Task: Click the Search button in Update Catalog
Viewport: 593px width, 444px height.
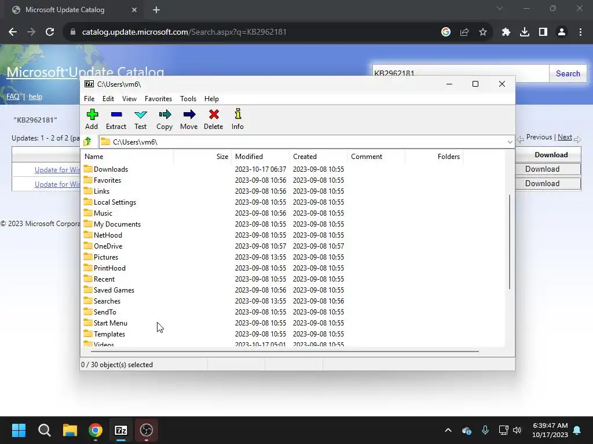Action: coord(568,73)
